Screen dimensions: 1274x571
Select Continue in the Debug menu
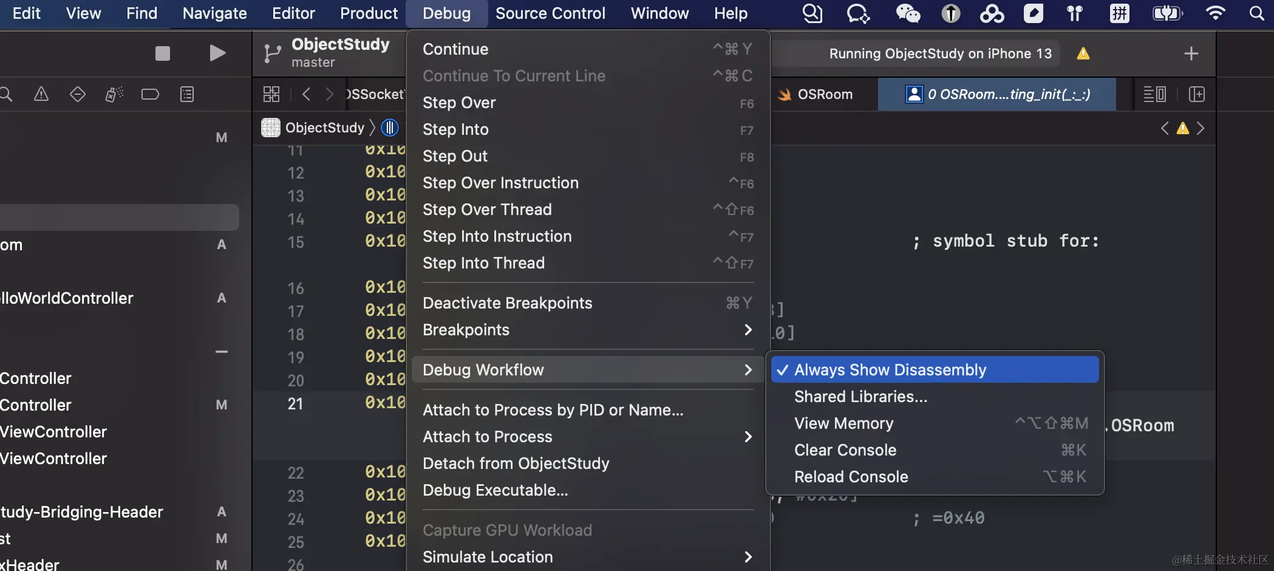click(x=587, y=49)
